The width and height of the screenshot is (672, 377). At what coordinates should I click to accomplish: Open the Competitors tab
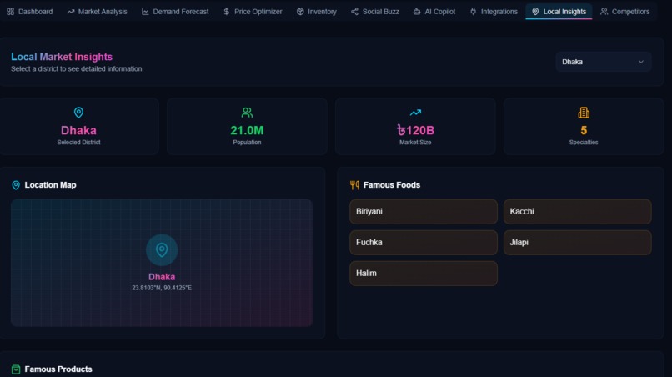pos(624,12)
